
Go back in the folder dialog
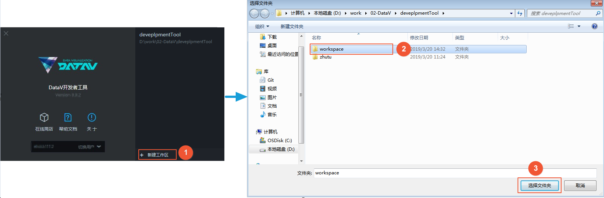pos(254,13)
